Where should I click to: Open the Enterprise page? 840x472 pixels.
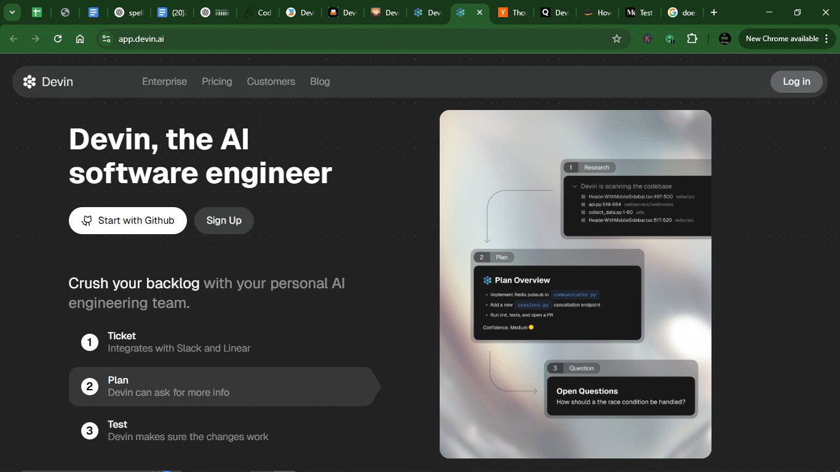click(164, 82)
